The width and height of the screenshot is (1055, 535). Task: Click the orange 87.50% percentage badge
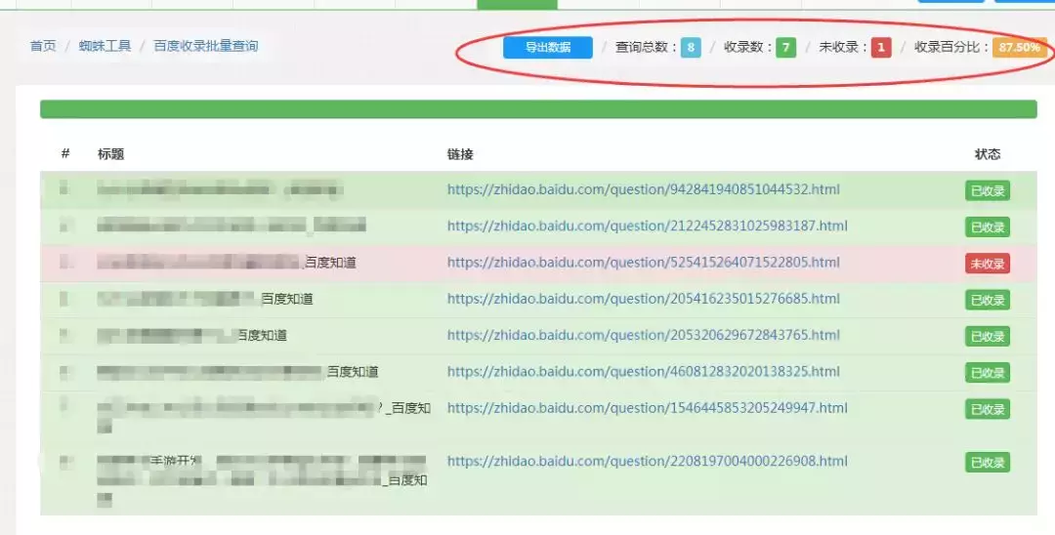pyautogui.click(x=1019, y=47)
